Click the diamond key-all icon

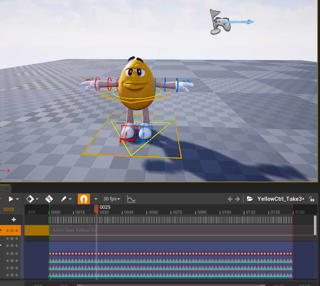pyautogui.click(x=30, y=199)
